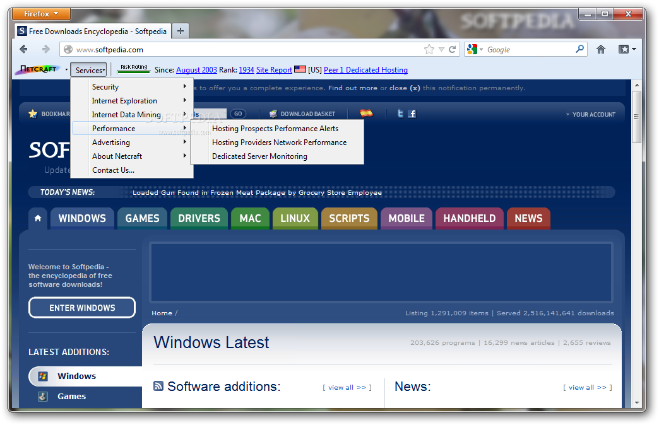The image size is (659, 425).
Task: Click the 1934 rank link
Action: (x=246, y=70)
